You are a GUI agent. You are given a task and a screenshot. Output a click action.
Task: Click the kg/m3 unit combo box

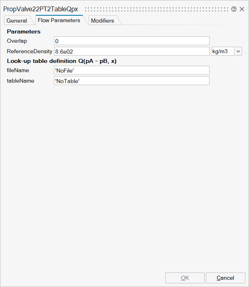tap(222, 51)
